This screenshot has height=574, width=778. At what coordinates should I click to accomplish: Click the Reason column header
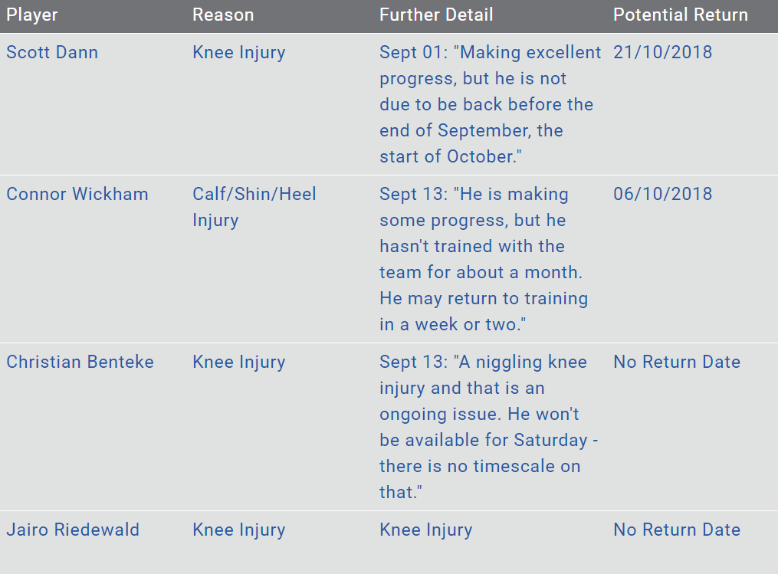coord(223,15)
